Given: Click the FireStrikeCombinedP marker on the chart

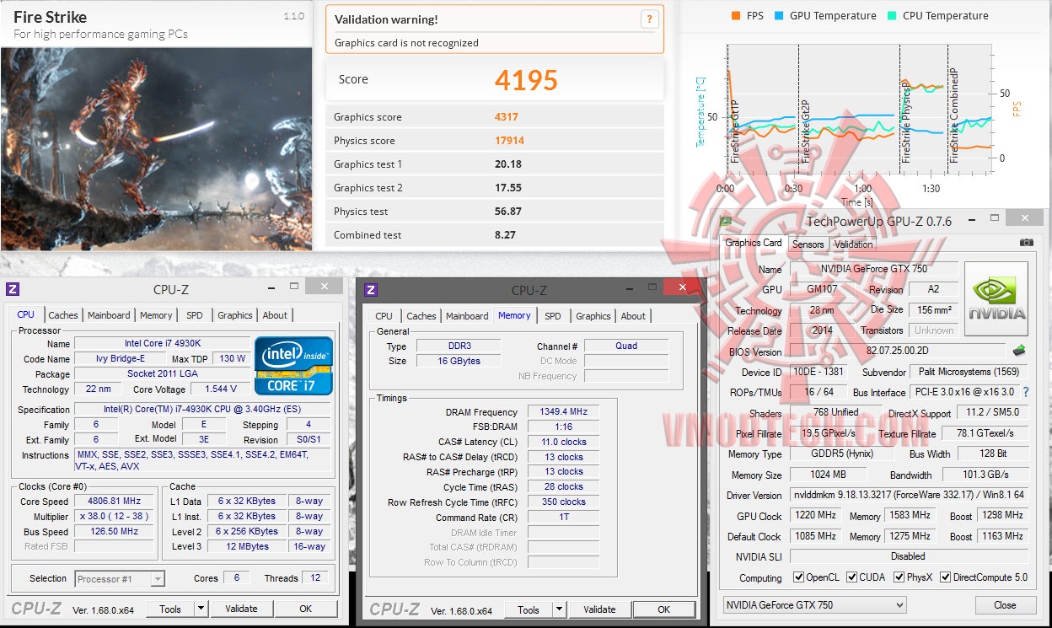Looking at the screenshot, I should (x=953, y=115).
